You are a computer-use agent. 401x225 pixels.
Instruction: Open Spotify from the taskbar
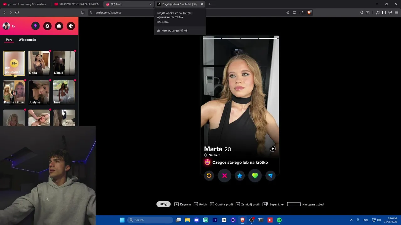[x=279, y=220]
